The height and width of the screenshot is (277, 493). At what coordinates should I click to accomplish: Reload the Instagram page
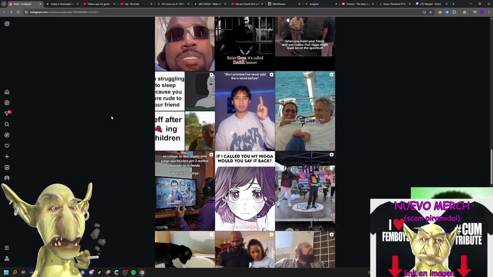pos(18,12)
